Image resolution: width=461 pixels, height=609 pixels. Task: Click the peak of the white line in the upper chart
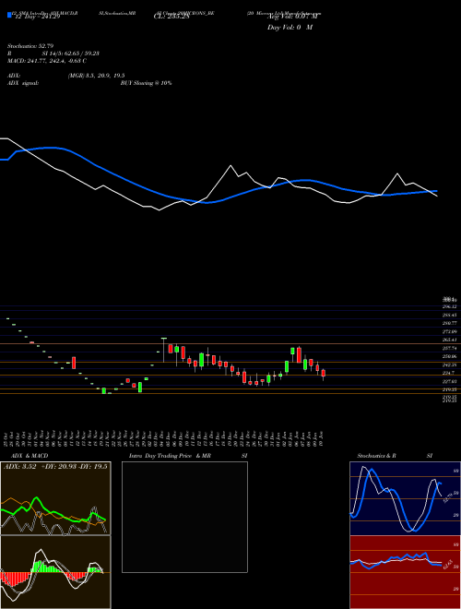230,165
